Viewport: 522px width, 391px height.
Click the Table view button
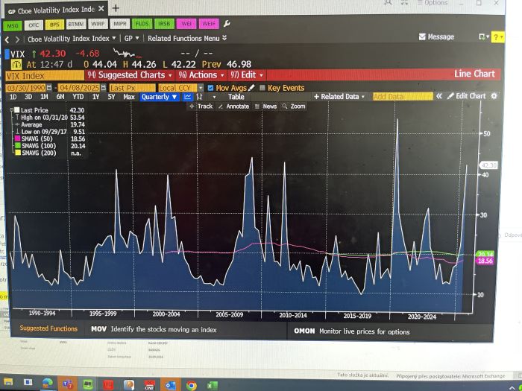coord(236,97)
